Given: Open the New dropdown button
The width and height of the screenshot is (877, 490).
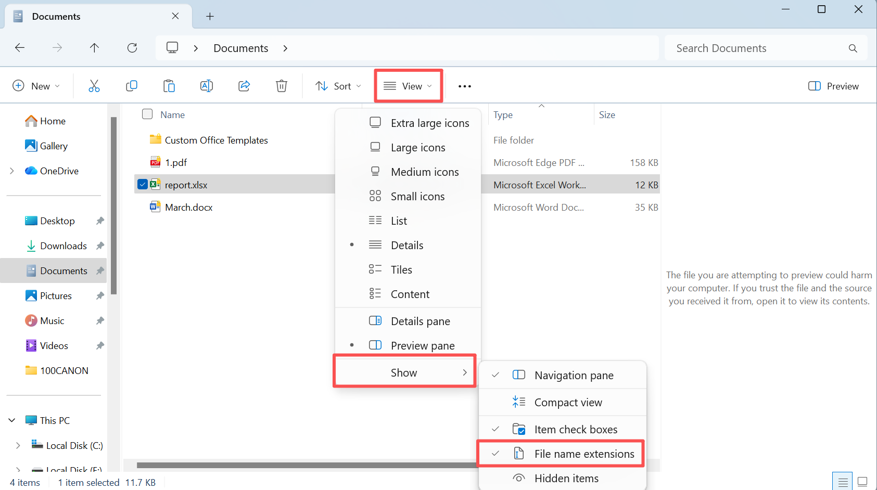Looking at the screenshot, I should (36, 86).
